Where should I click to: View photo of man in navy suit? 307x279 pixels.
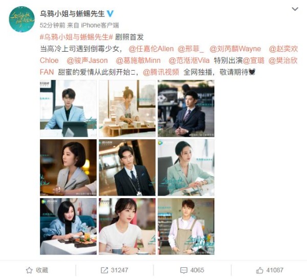pos(186,109)
